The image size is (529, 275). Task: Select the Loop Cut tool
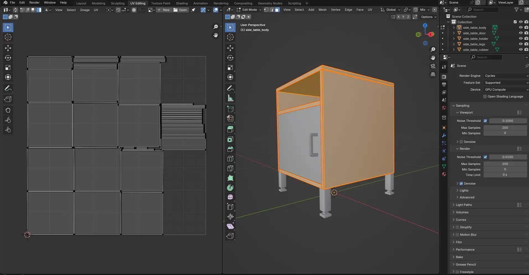click(x=230, y=159)
